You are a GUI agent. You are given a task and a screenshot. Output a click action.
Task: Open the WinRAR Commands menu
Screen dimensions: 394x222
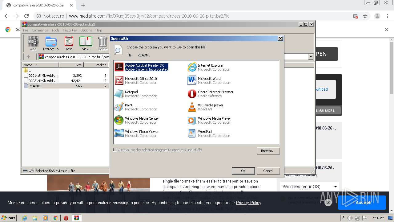pos(40,30)
